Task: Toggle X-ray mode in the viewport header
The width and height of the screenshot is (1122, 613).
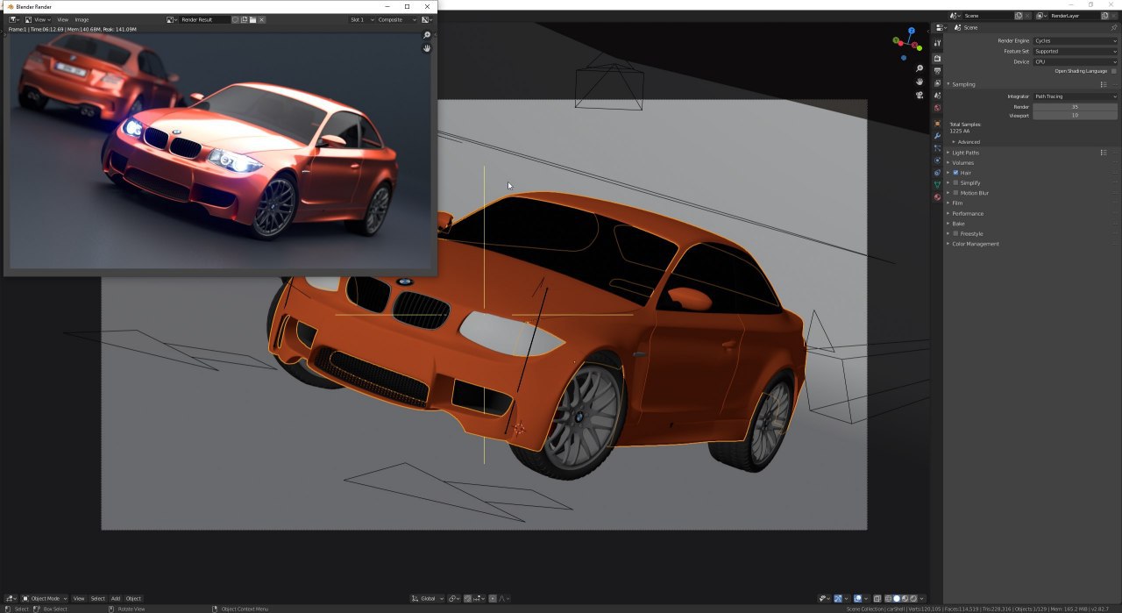Action: [x=877, y=598]
